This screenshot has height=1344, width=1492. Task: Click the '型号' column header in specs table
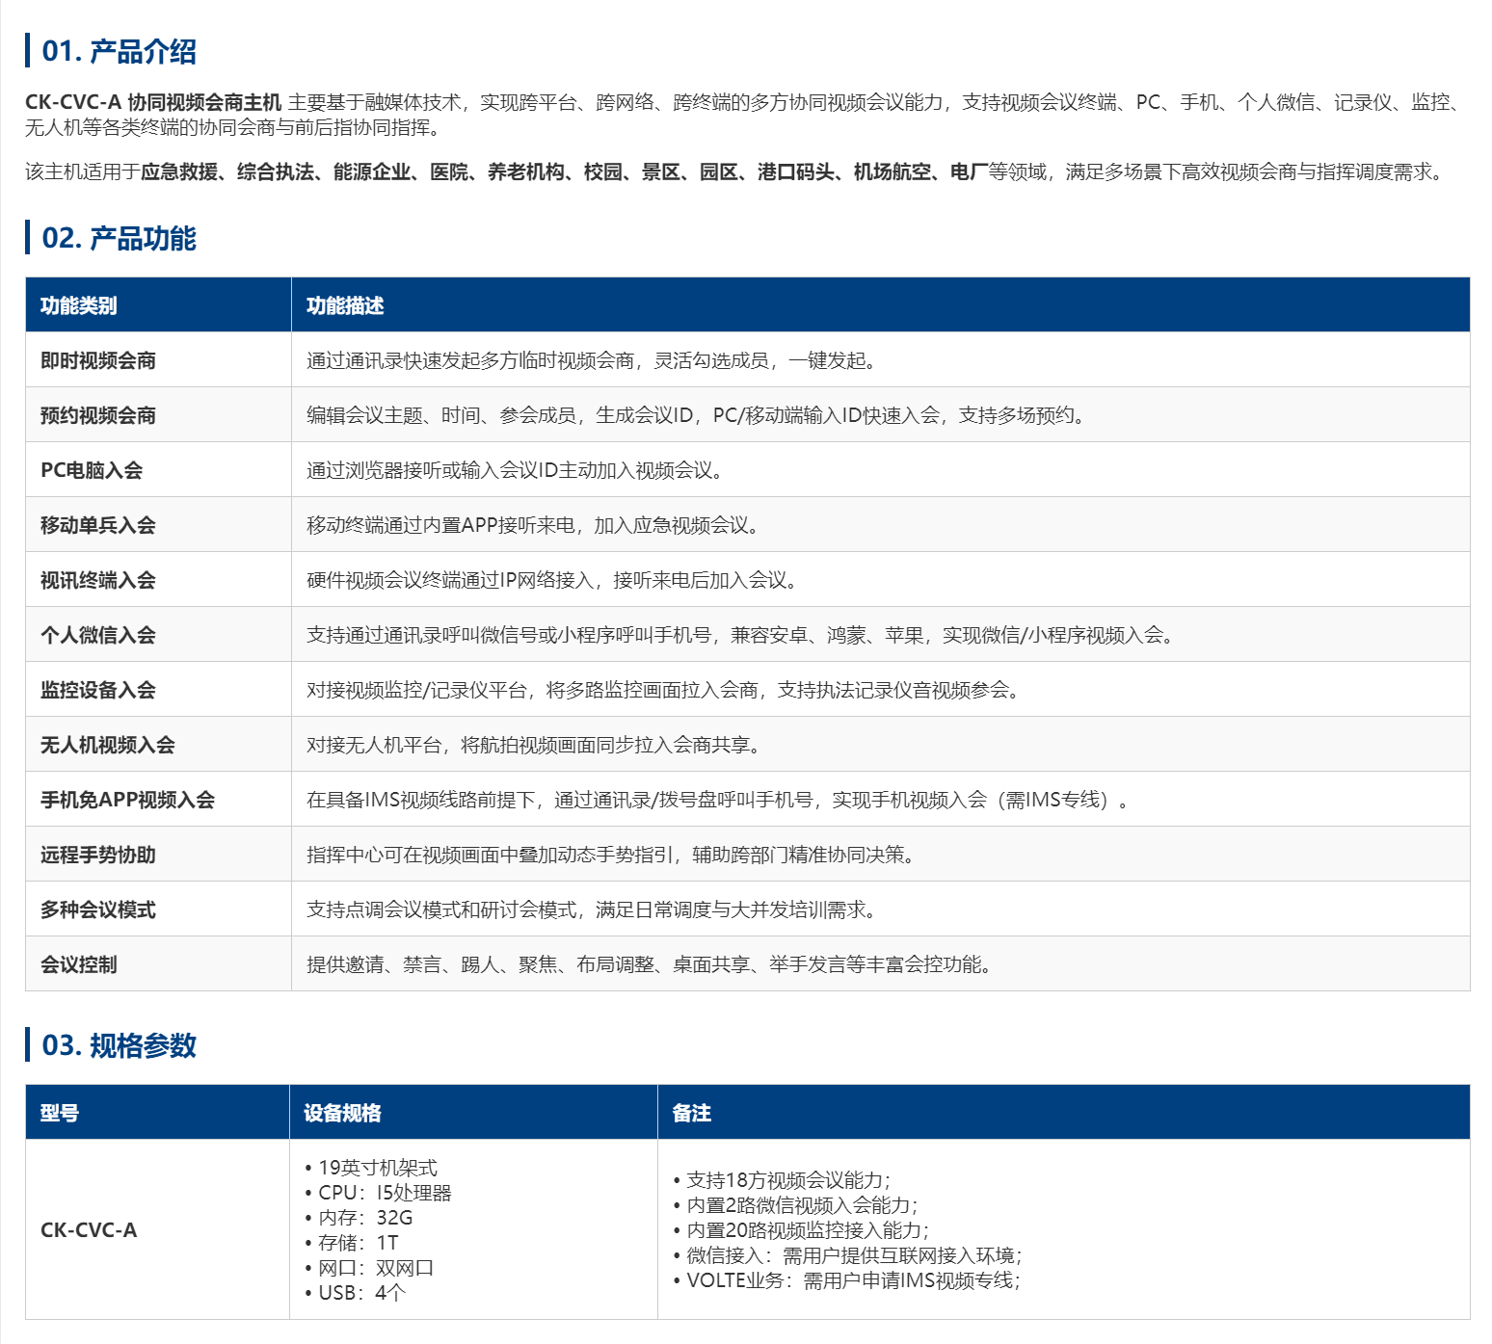click(59, 1113)
